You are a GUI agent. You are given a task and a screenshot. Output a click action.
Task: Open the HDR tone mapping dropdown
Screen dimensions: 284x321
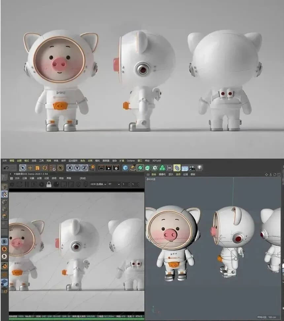tap(98, 184)
